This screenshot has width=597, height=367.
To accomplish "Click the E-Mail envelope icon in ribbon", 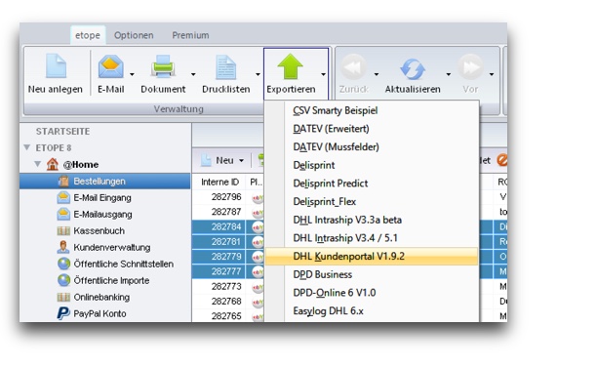I will coord(110,66).
